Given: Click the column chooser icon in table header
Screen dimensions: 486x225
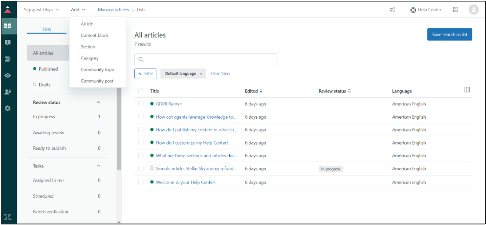Looking at the screenshot, I should pyautogui.click(x=467, y=90).
